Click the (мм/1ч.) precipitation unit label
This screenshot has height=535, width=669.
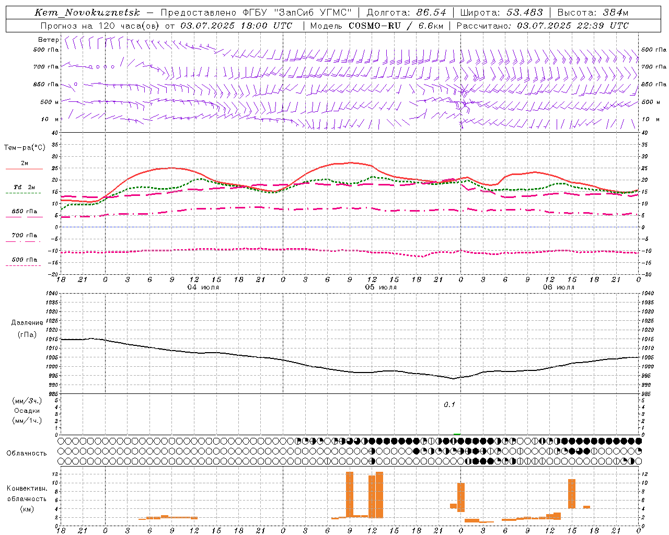tap(27, 421)
